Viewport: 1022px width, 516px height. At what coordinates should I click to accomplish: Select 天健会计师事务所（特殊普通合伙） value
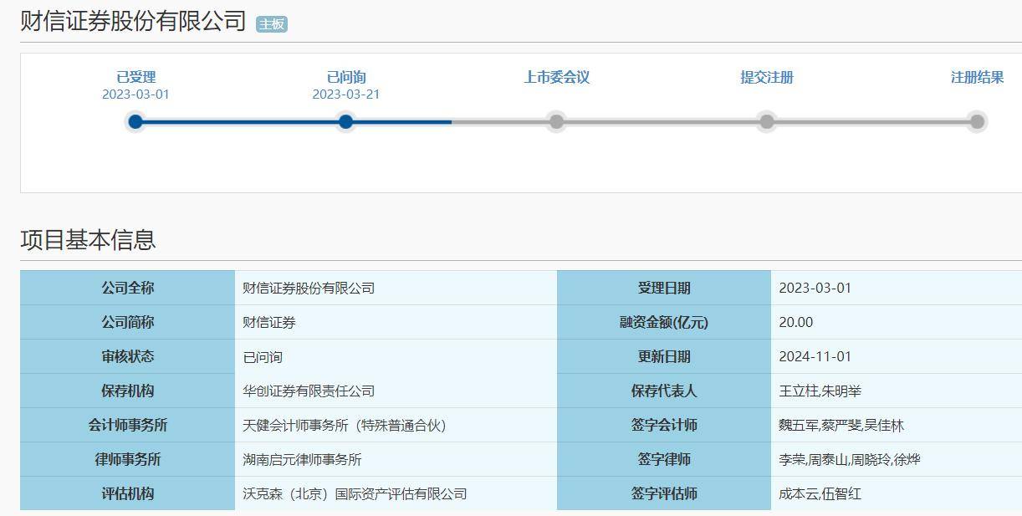345,425
